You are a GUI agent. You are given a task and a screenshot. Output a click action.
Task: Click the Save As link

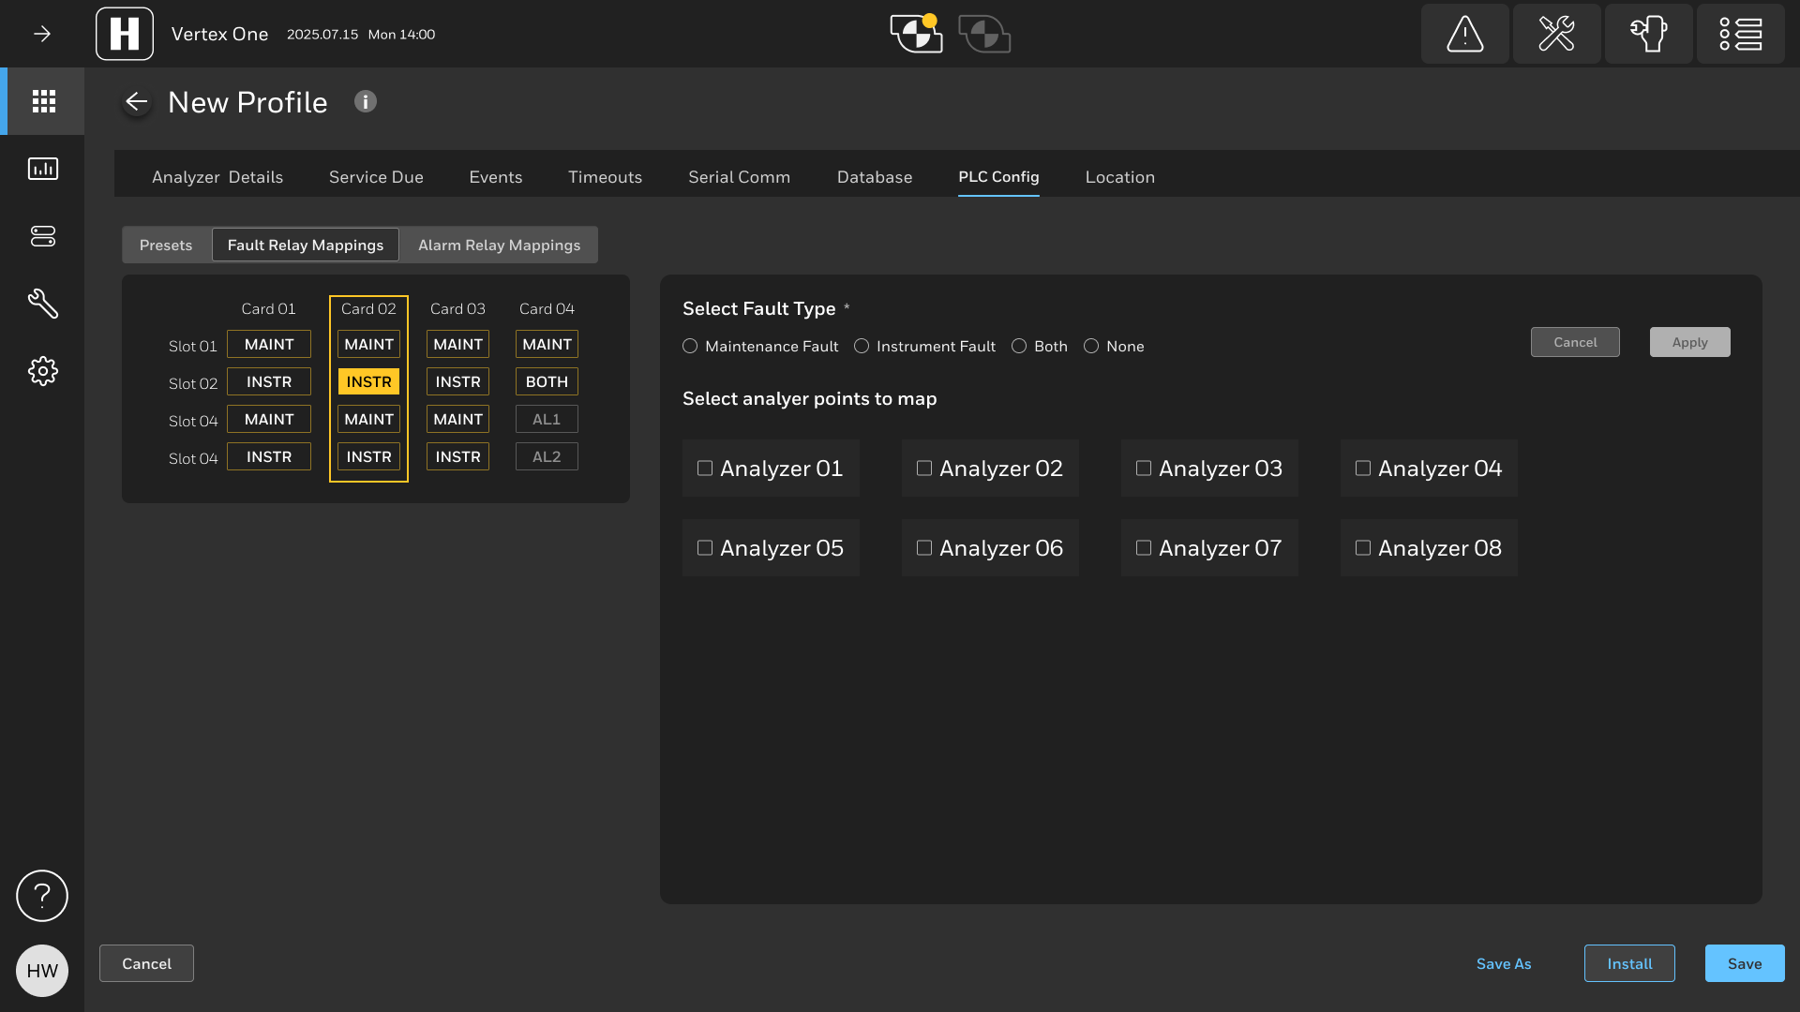point(1504,963)
